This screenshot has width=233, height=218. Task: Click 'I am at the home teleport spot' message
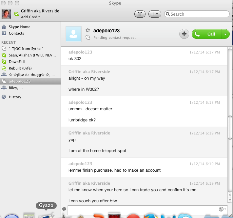(97, 151)
